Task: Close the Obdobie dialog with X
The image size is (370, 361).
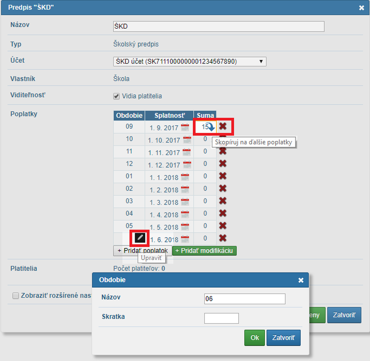Action: pos(301,280)
